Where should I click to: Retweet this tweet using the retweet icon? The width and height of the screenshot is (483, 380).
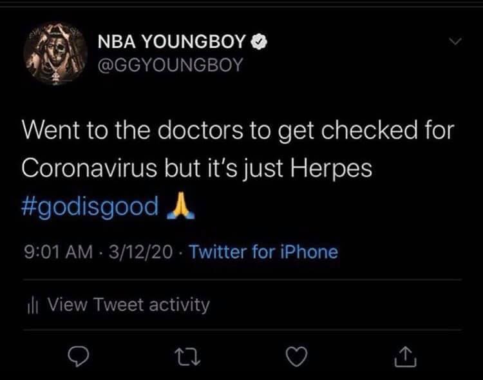point(187,357)
